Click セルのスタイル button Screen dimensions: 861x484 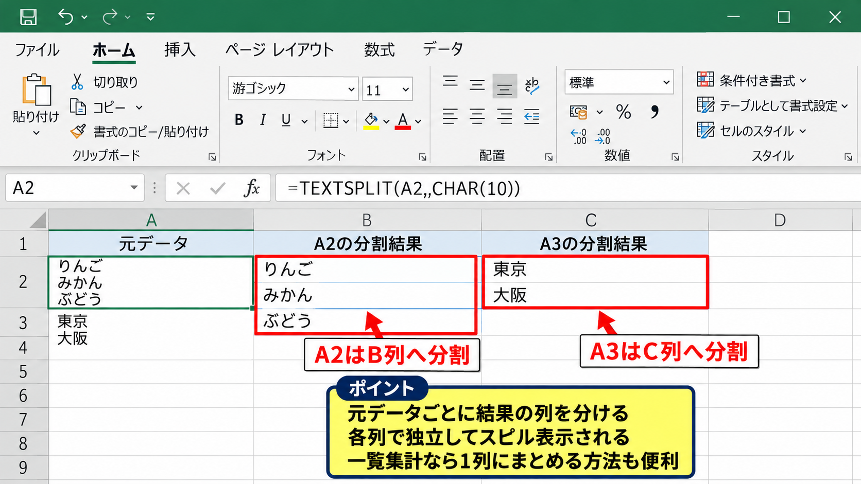pyautogui.click(x=751, y=131)
